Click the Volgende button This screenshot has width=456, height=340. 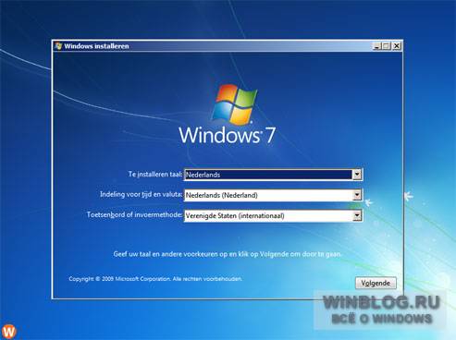376,283
